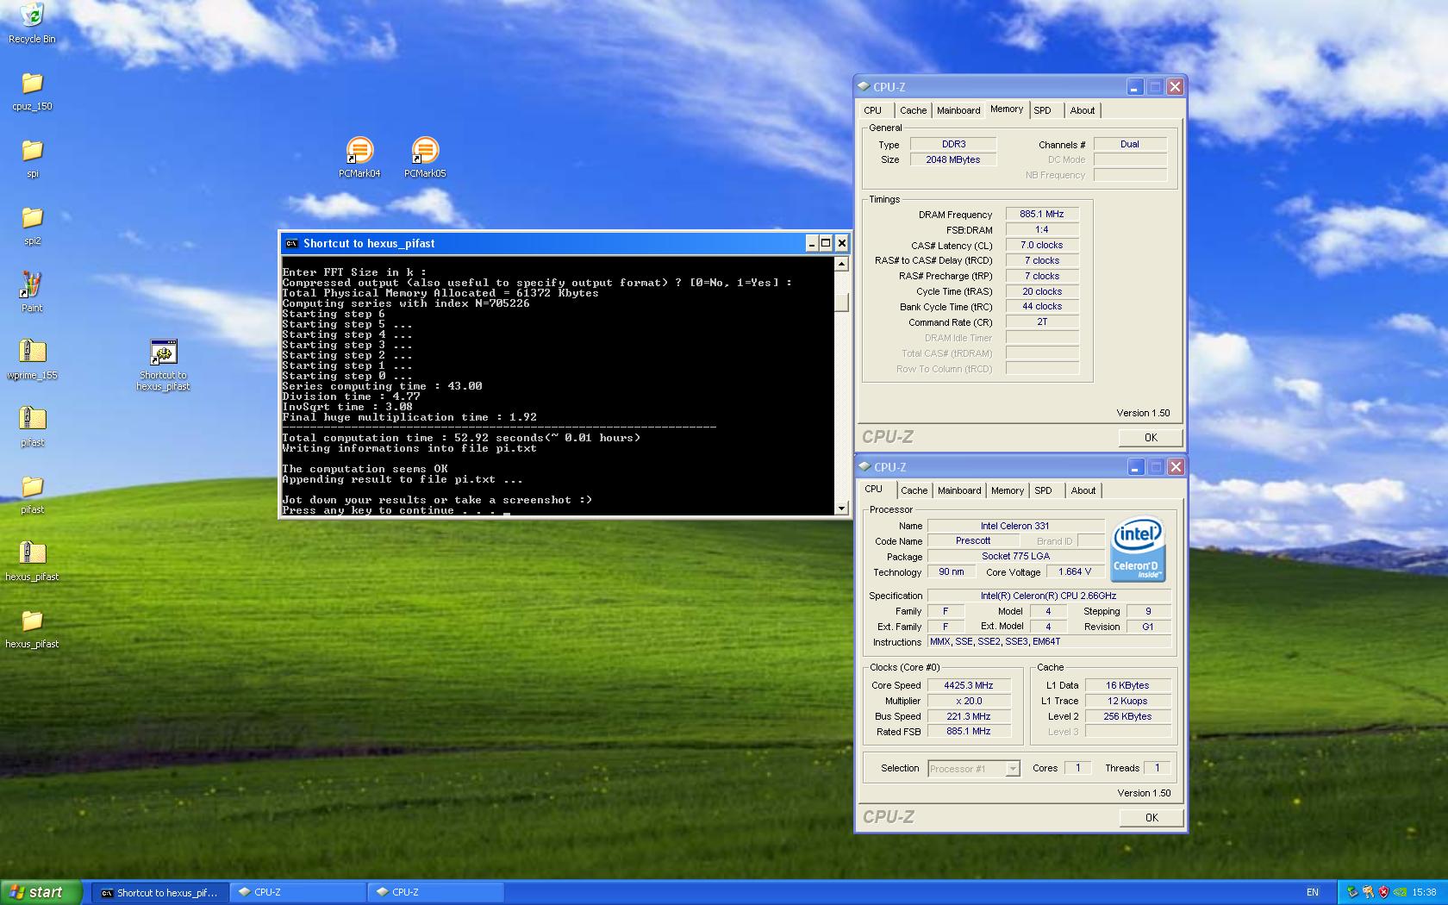Select the pifast folder icon
The image size is (1448, 905).
pos(32,493)
